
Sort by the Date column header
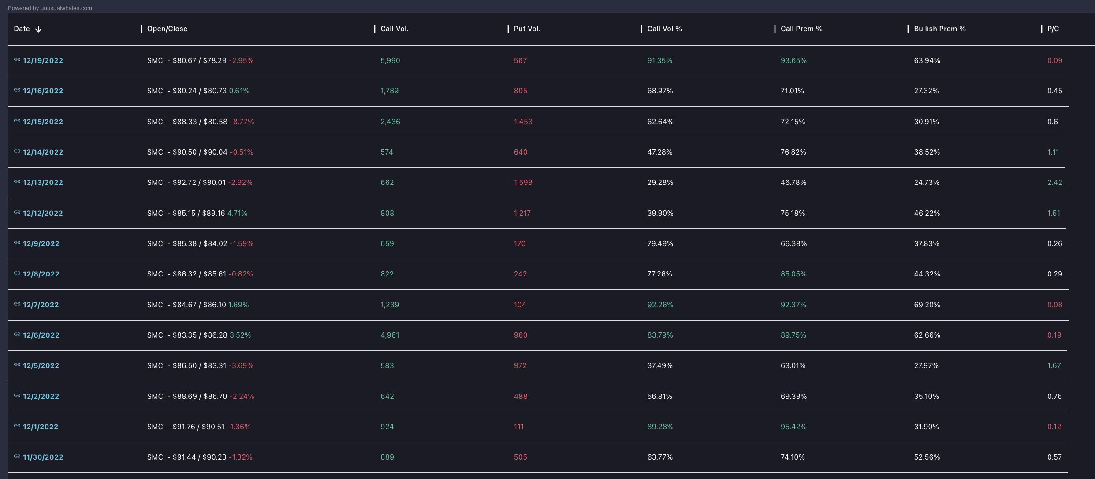coord(22,29)
